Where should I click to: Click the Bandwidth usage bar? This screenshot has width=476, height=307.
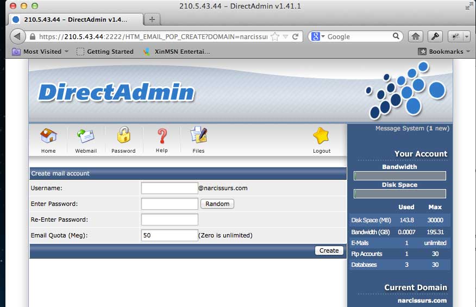pyautogui.click(x=400, y=176)
